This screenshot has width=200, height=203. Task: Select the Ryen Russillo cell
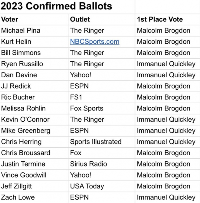pyautogui.click(x=22, y=64)
